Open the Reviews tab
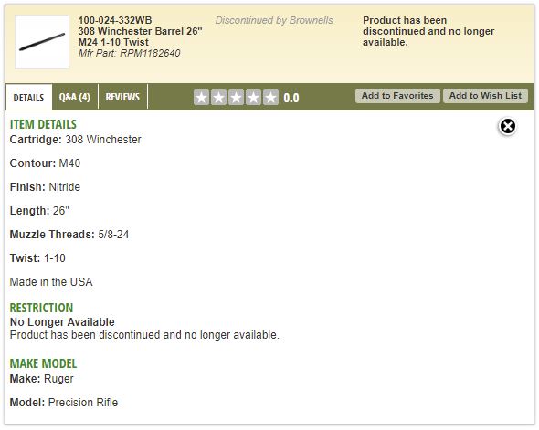The image size is (539, 430). [x=122, y=97]
